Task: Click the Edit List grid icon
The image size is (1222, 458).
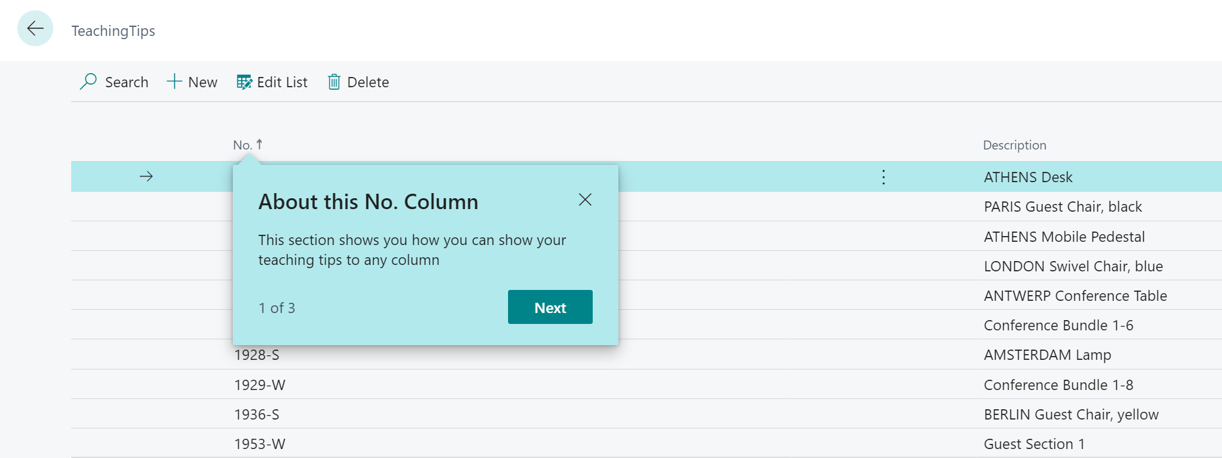Action: 244,82
